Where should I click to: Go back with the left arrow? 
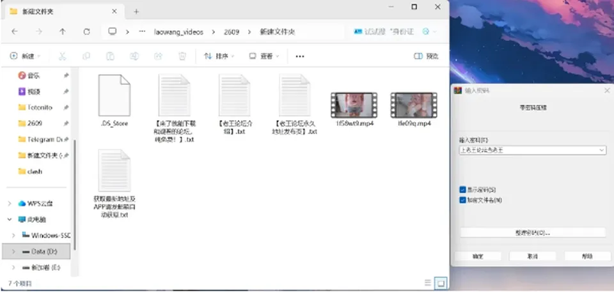coord(15,32)
